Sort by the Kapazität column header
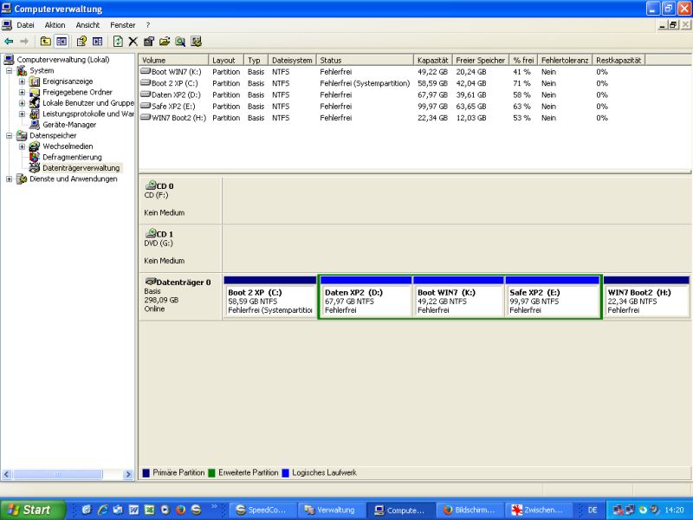 432,60
